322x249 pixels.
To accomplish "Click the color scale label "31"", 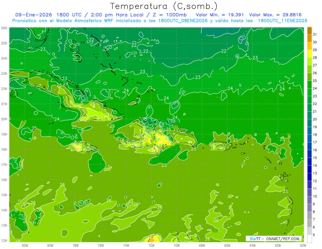I will click(x=315, y=34).
